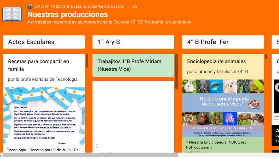Click the PDF document label
This screenshot has width=279, height=159.
point(199,147)
